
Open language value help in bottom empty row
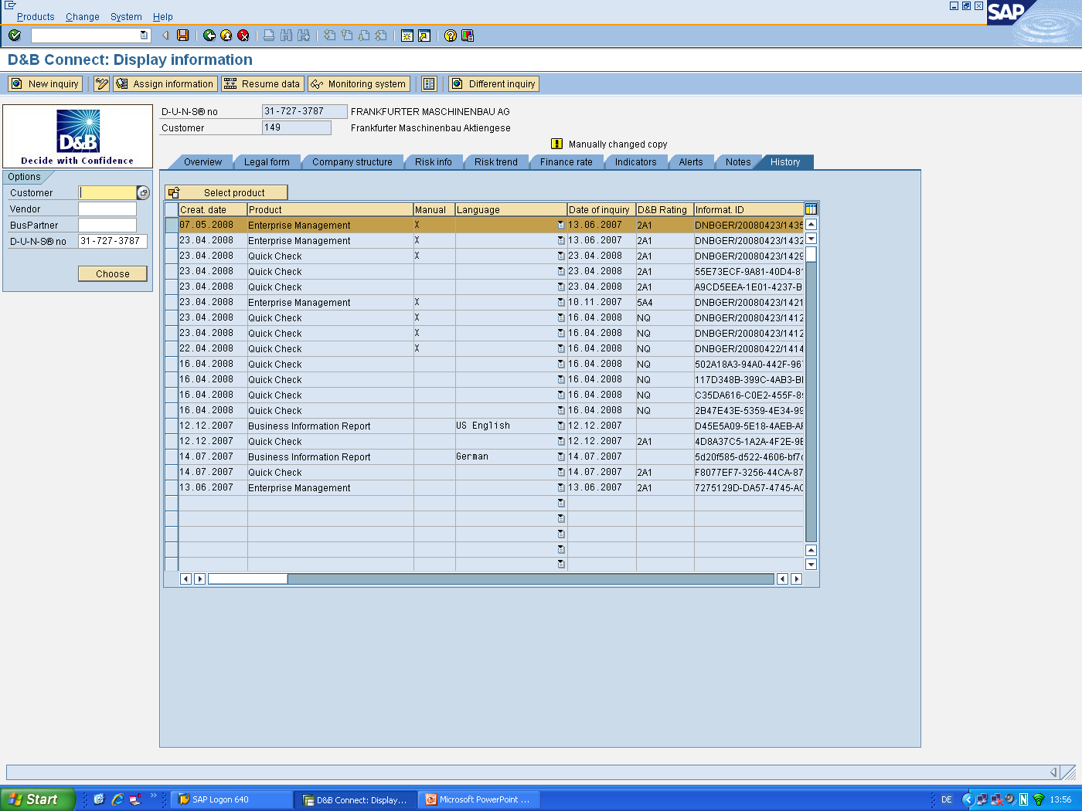click(x=561, y=565)
